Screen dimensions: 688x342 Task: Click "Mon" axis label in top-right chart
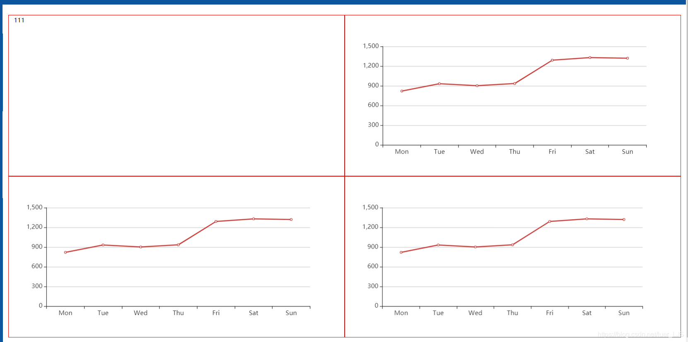point(402,152)
